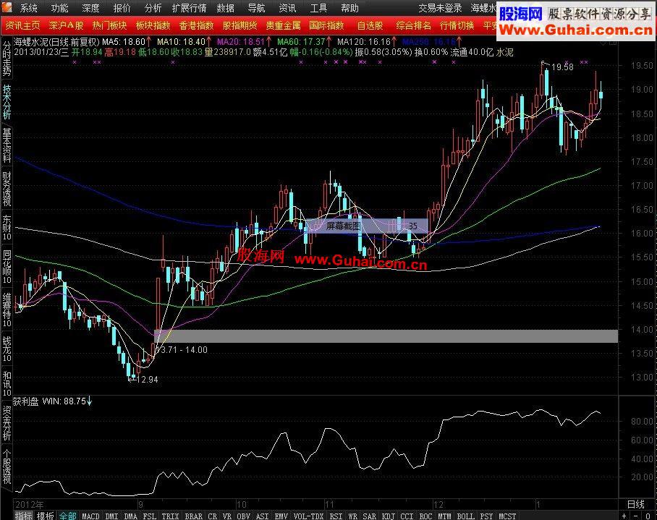Switch indicator to SAR
The width and height of the screenshot is (657, 520).
(x=369, y=516)
